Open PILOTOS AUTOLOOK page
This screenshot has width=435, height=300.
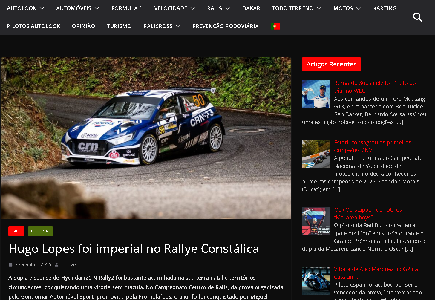[33, 26]
